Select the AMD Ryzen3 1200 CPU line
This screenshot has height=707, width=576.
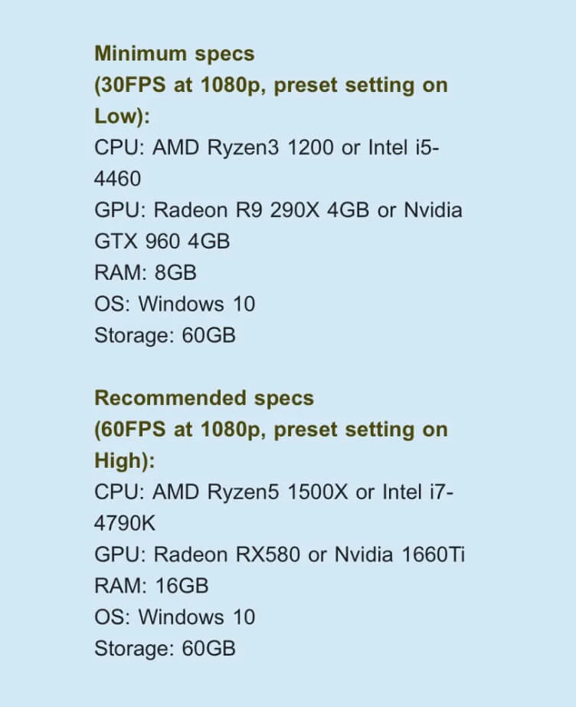point(267,147)
